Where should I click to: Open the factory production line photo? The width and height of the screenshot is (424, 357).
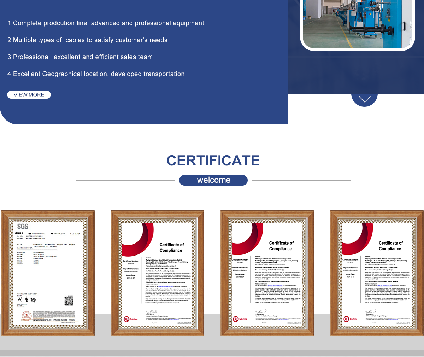(x=358, y=24)
